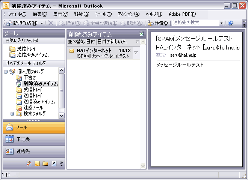Open the New item dropdown arrow

42,23
